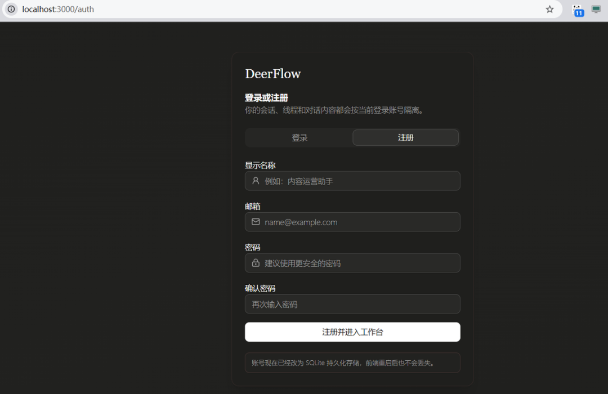608x394 pixels.
Task: Click the user icon in display name field
Action: coord(256,181)
